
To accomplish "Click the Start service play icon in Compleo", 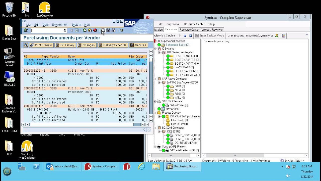I will pyautogui.click(x=180, y=36).
